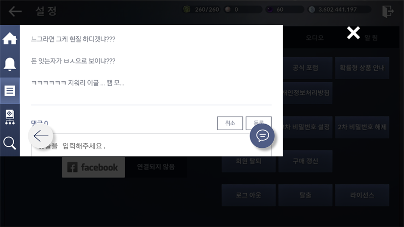Click the 구매 갱신 button
Screen dimensions: 404x227
(306, 161)
